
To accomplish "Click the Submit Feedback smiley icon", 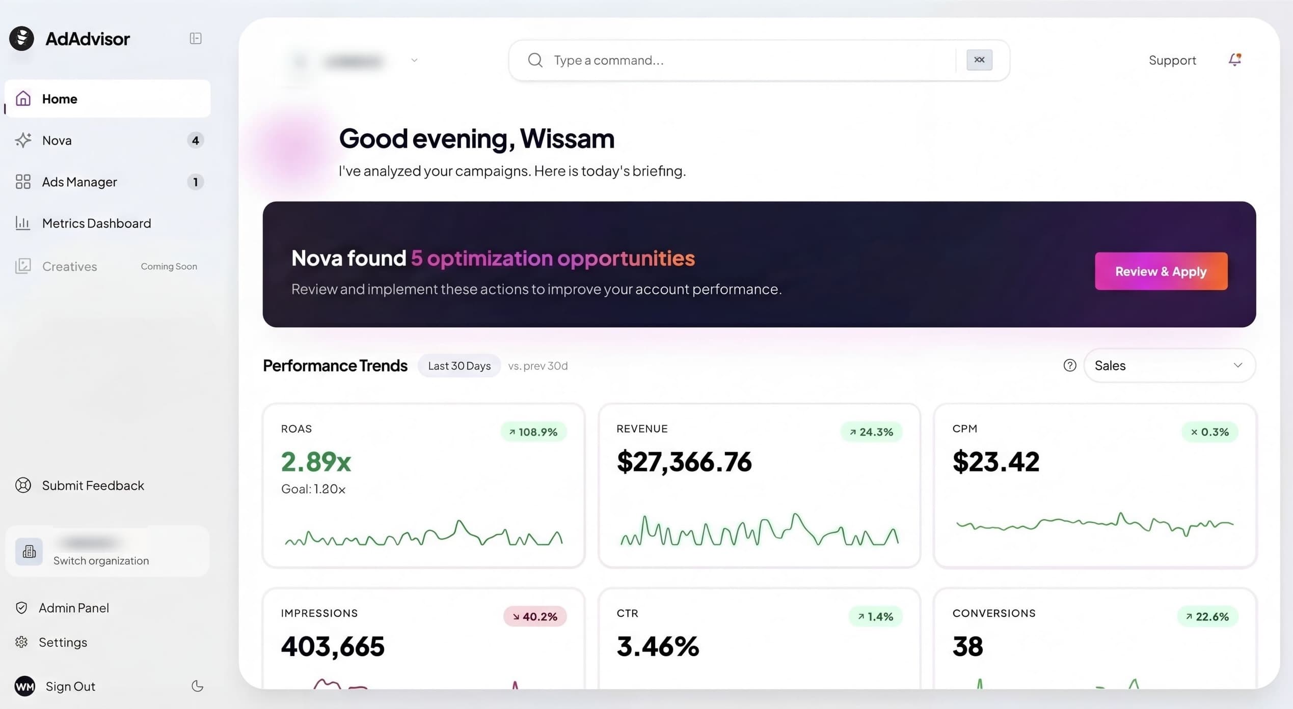I will (22, 485).
